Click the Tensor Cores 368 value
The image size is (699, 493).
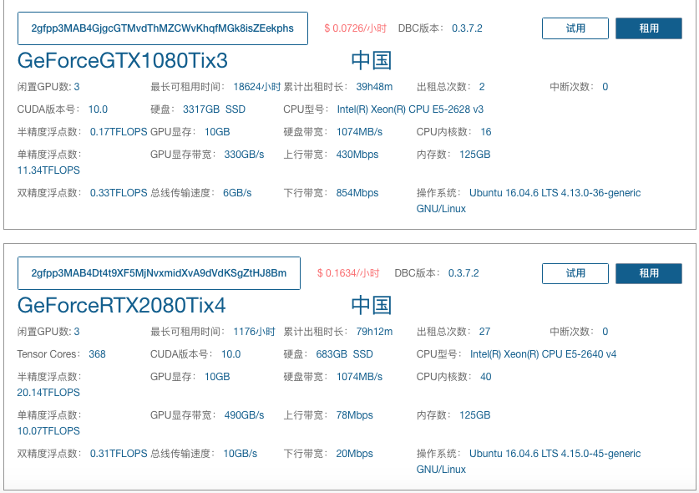click(97, 354)
